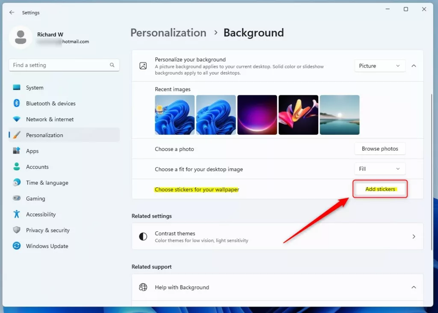Click the user profile avatar picture
The height and width of the screenshot is (313, 438).
pos(21,38)
